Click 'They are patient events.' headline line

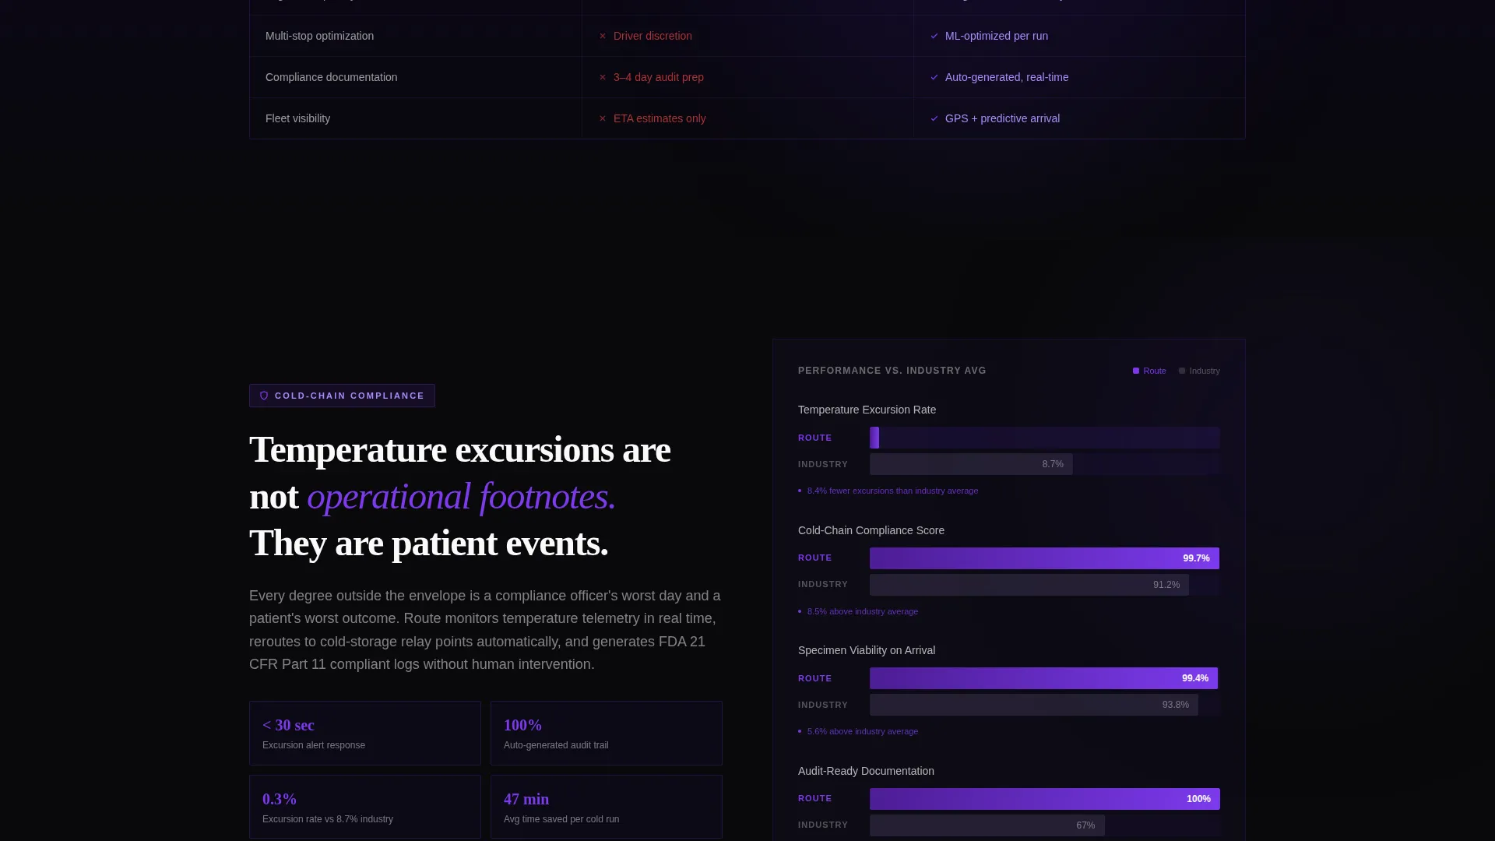click(x=429, y=544)
